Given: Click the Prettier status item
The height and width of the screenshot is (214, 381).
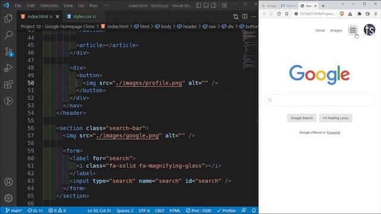Looking at the screenshot, I should (x=226, y=210).
